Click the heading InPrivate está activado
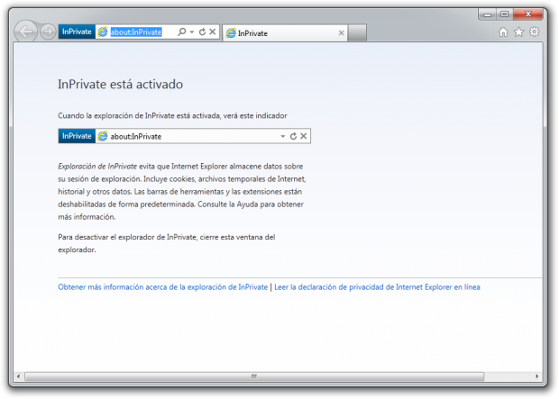This screenshot has height=399, width=559. [x=121, y=85]
